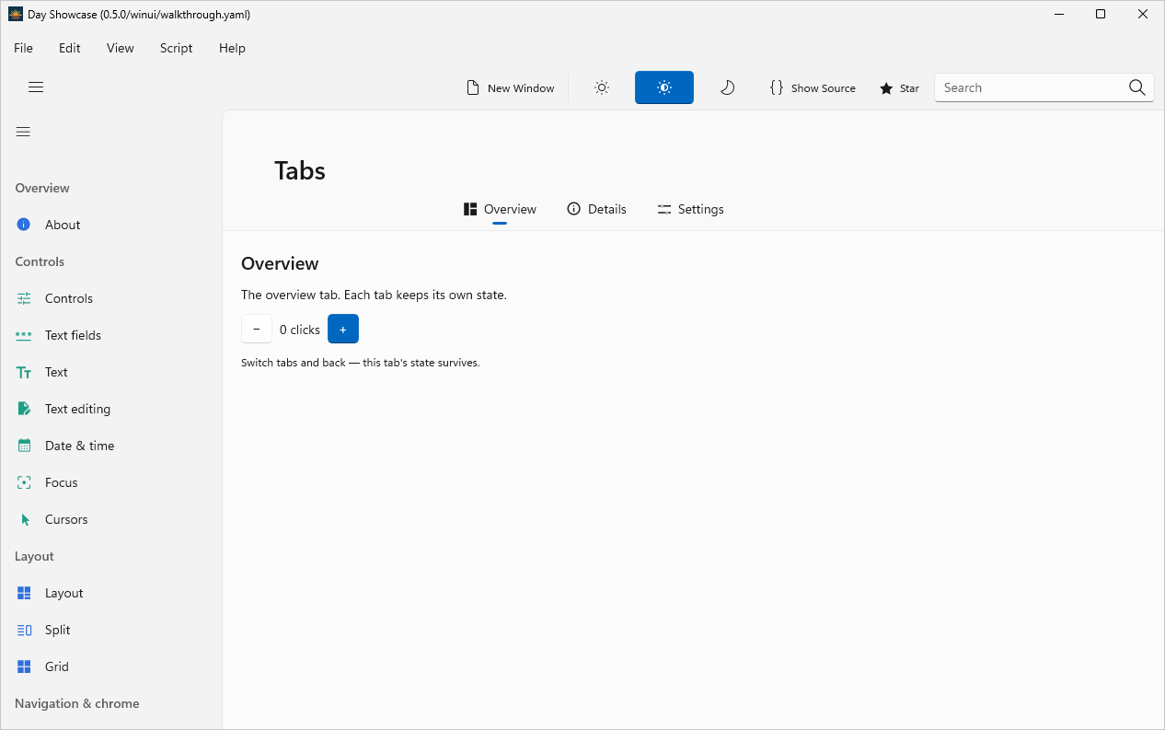Click the Settings tab sliders icon
Screen dimensions: 1165x730
click(664, 209)
